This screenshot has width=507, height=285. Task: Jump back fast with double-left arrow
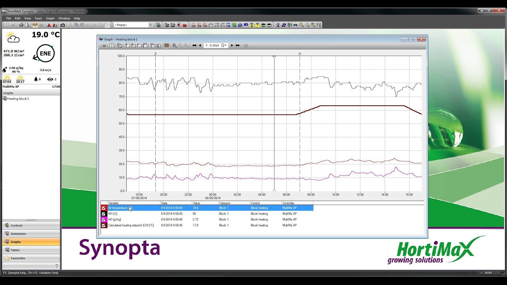(194, 46)
